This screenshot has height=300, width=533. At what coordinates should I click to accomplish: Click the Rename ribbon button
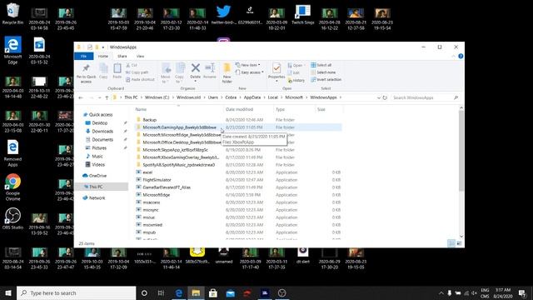coord(210,71)
